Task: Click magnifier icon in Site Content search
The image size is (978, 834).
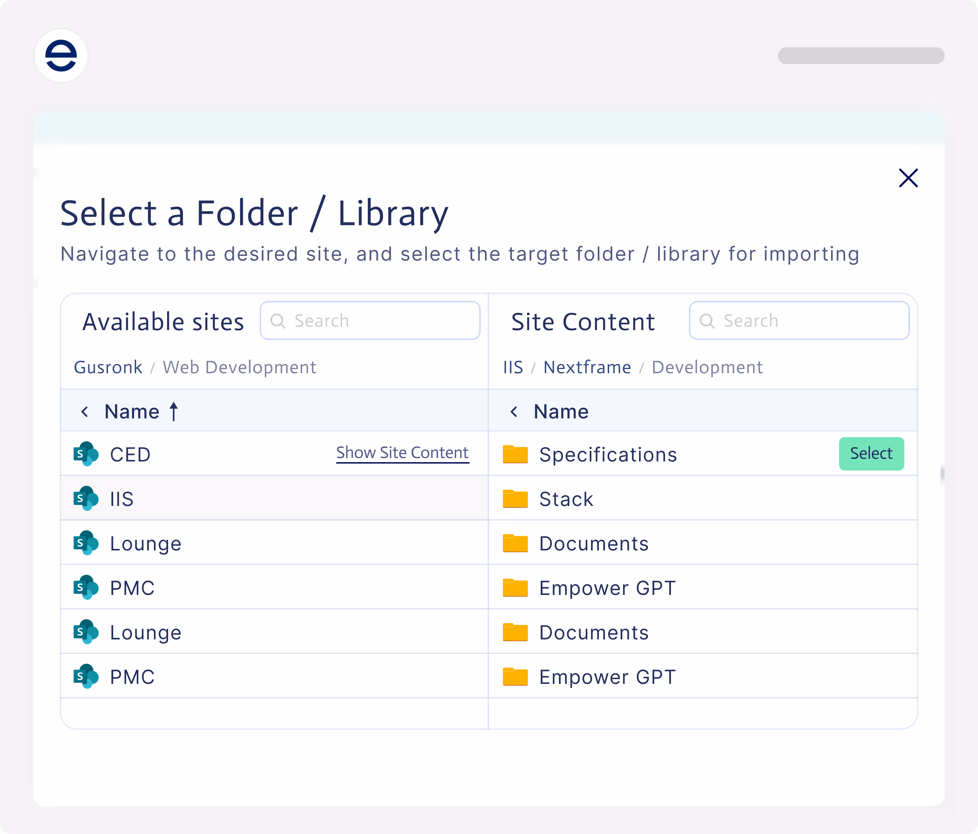Action: (707, 321)
